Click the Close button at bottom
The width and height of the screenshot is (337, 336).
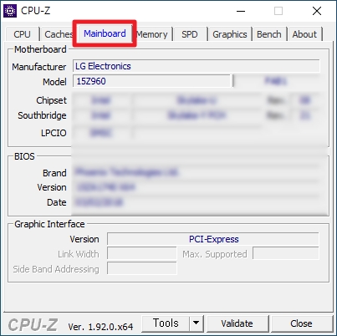301,323
